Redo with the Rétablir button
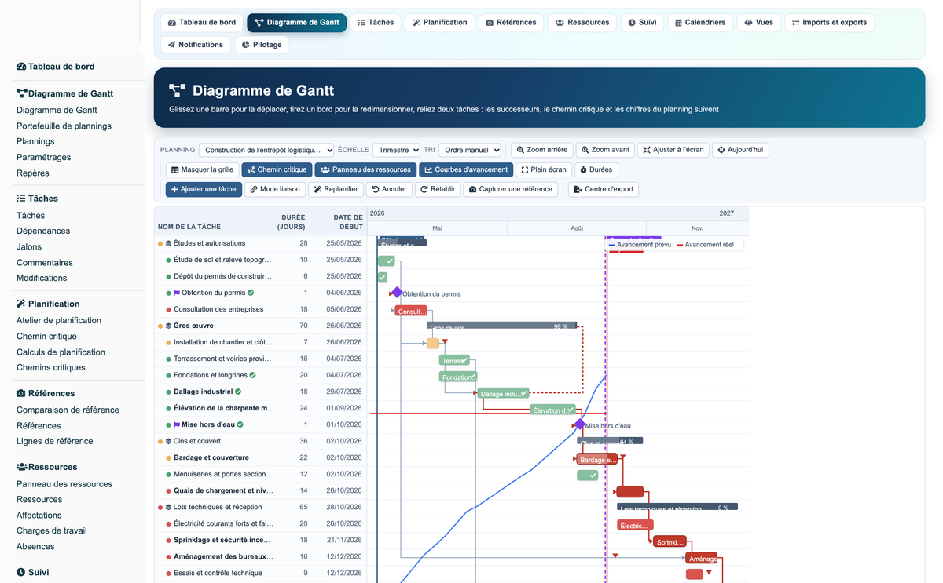The width and height of the screenshot is (943, 583). [x=438, y=189]
